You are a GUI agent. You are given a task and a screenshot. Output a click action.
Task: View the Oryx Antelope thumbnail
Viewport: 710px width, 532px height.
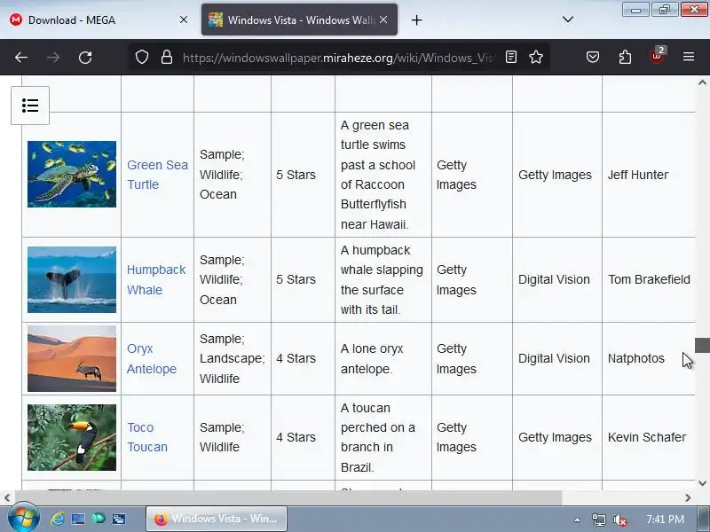72,359
